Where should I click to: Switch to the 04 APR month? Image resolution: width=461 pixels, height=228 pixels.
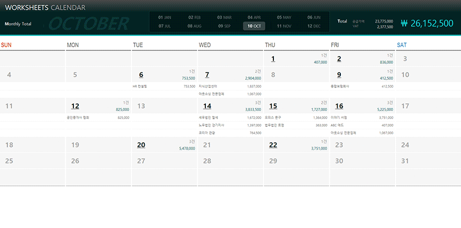(x=254, y=17)
